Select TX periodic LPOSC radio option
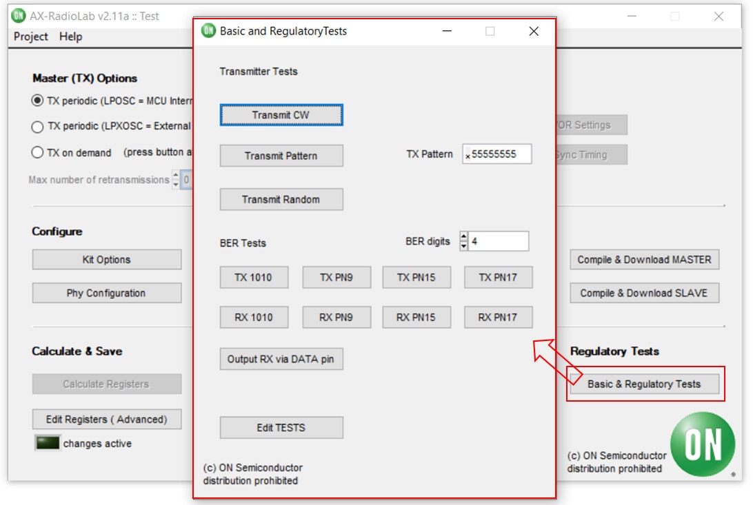Viewport: 753px width, 505px height. [x=37, y=101]
